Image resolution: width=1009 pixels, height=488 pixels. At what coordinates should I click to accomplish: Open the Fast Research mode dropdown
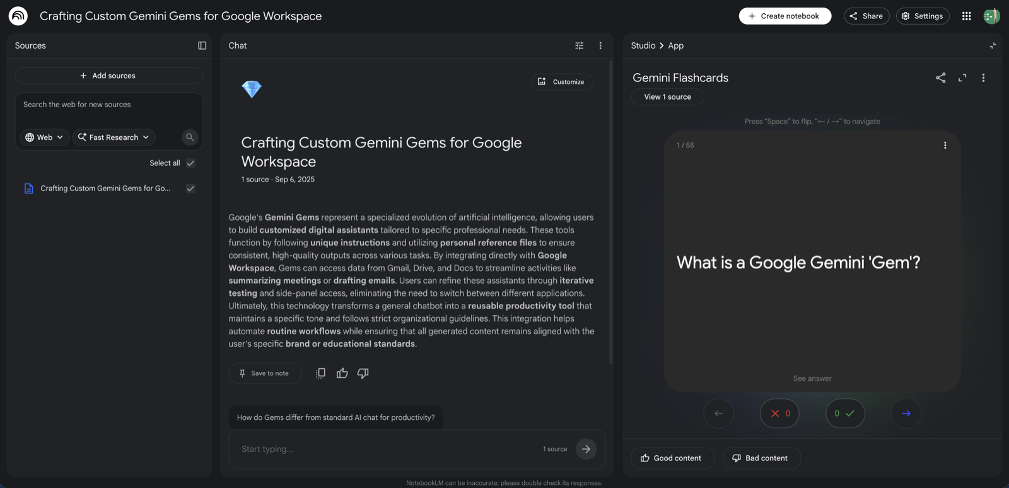click(114, 137)
